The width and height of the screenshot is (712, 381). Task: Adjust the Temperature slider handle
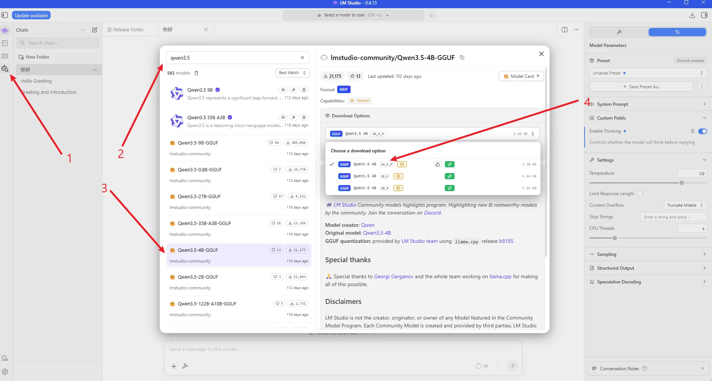[682, 183]
